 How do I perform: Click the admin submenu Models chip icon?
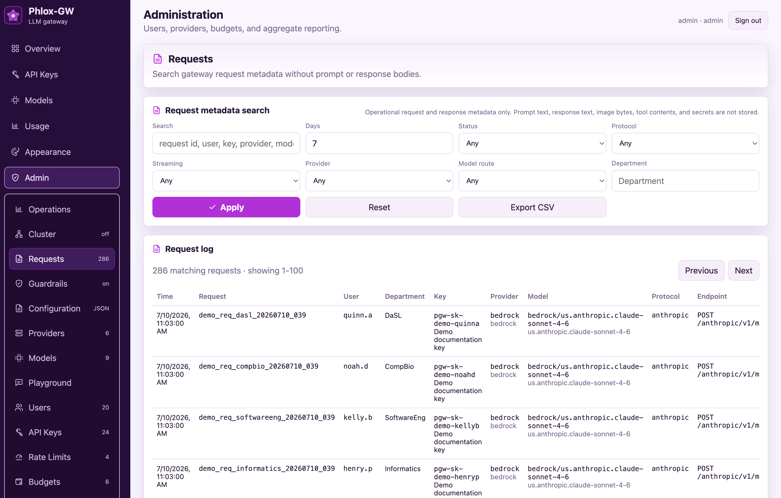tap(19, 358)
